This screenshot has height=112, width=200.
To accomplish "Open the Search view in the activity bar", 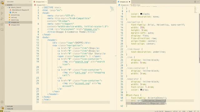I will click(2, 8).
